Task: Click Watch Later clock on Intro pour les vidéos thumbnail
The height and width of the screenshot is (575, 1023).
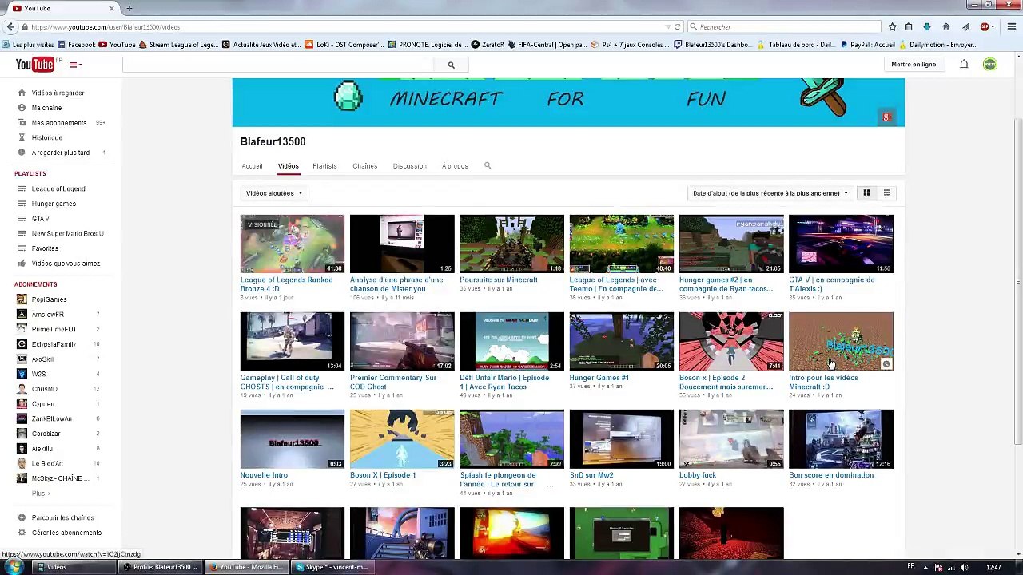Action: tap(886, 364)
